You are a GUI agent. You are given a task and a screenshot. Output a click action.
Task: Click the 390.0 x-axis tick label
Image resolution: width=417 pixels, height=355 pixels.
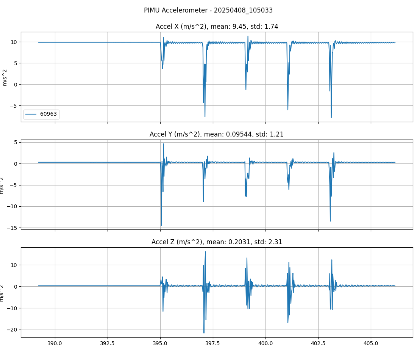pos(55,343)
